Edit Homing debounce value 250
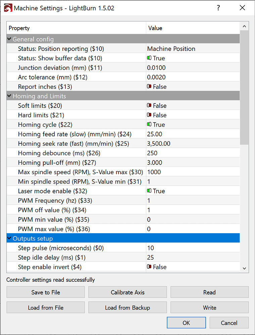The height and width of the screenshot is (335, 255). [x=193, y=153]
